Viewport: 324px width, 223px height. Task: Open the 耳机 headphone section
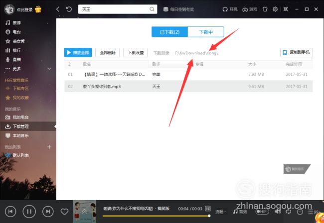[x=230, y=9]
